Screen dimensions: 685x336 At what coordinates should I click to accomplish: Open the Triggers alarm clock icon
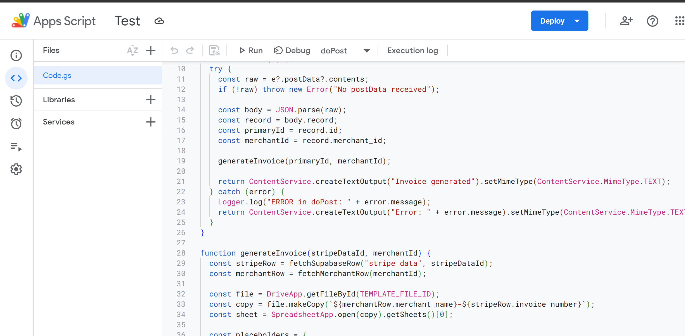16,124
